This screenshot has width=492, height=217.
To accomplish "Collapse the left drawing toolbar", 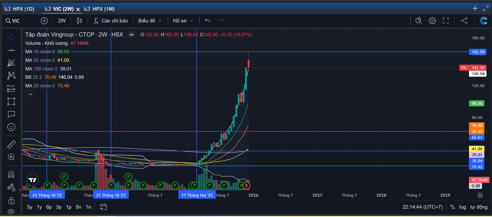I will click(20, 190).
